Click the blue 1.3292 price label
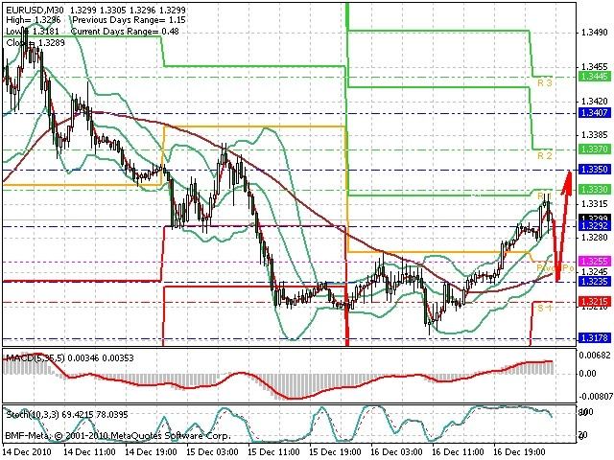 click(595, 226)
